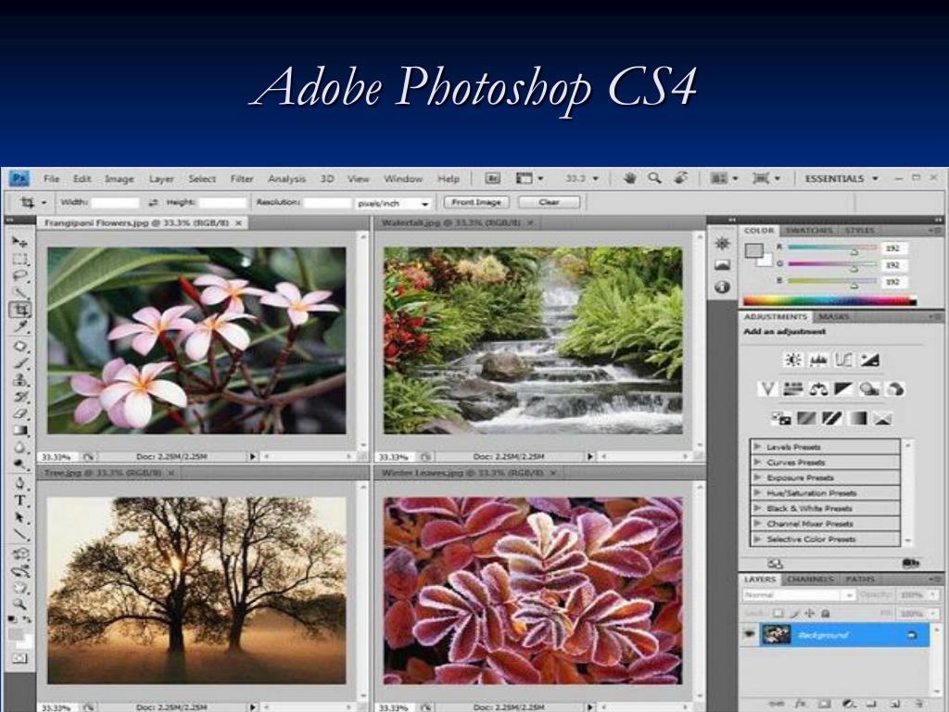
Task: Close the Waterfall.jpg document tab
Action: point(530,223)
